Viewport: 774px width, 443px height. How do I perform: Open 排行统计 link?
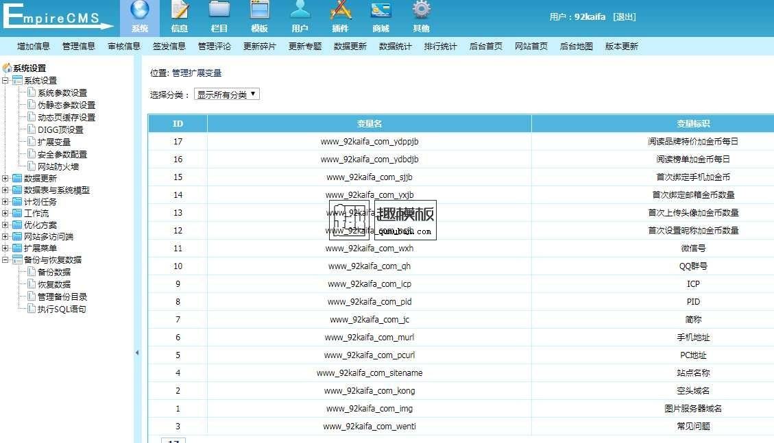[440, 47]
